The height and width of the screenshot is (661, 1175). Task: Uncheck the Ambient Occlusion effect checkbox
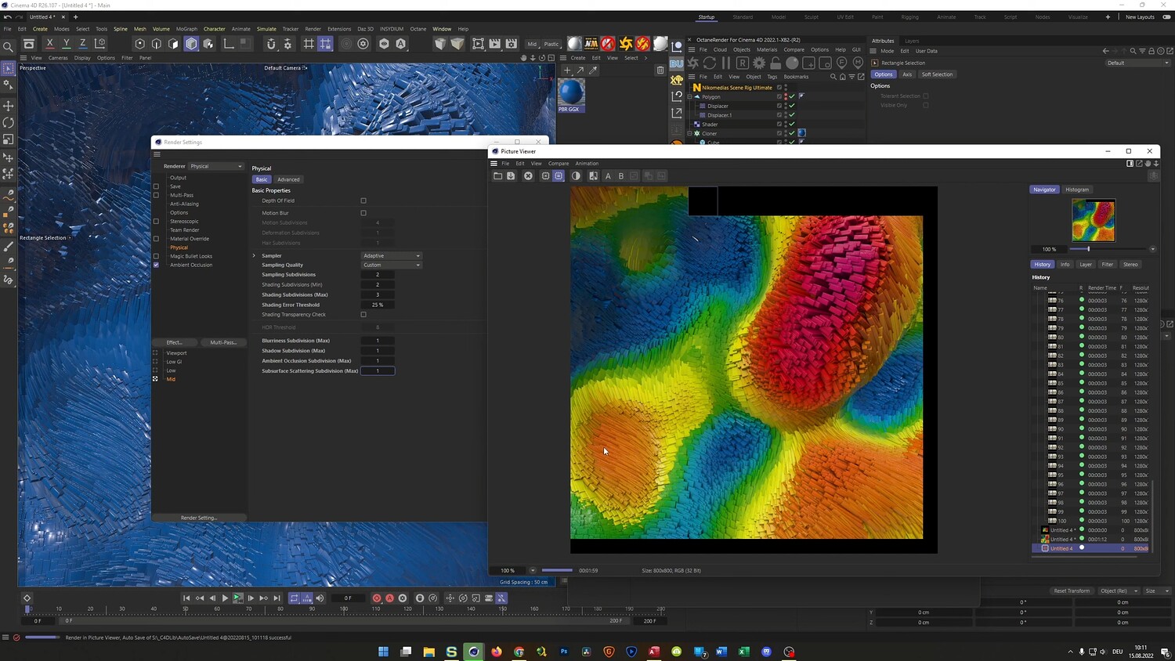[x=156, y=265]
